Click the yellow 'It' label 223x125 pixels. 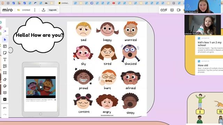(x=220, y=111)
